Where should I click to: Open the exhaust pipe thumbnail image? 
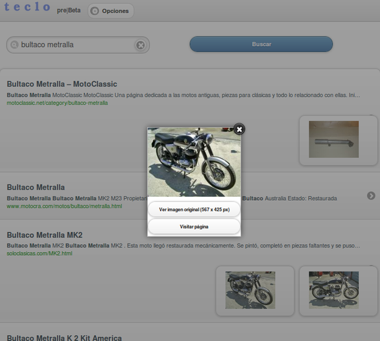pyautogui.click(x=333, y=139)
